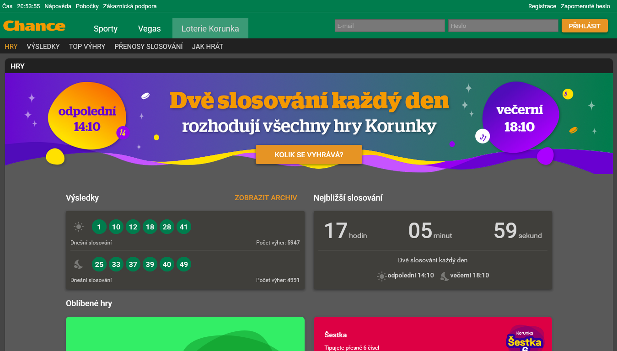Switch to the Loterie Korunka tab
This screenshot has height=351, width=617.
point(210,28)
